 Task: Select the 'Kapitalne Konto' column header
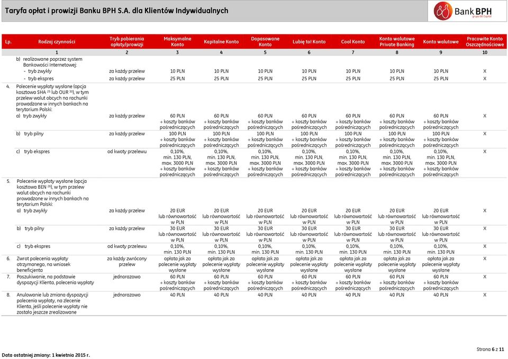pyautogui.click(x=221, y=42)
